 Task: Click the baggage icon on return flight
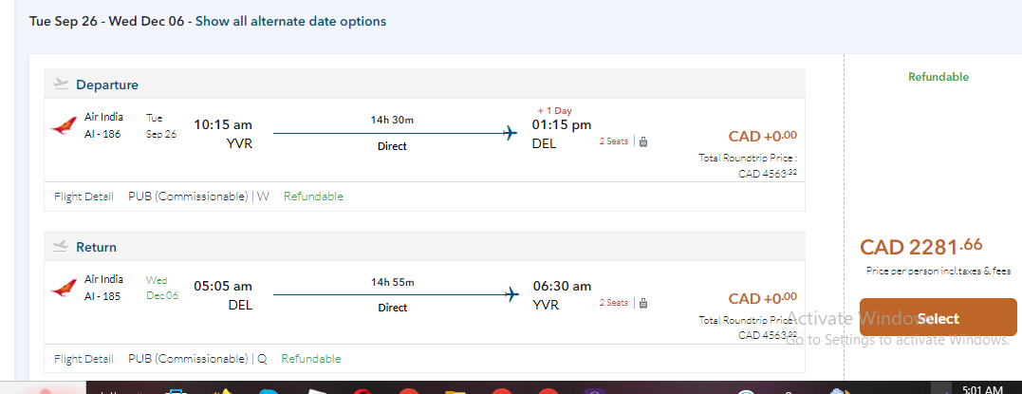[643, 304]
